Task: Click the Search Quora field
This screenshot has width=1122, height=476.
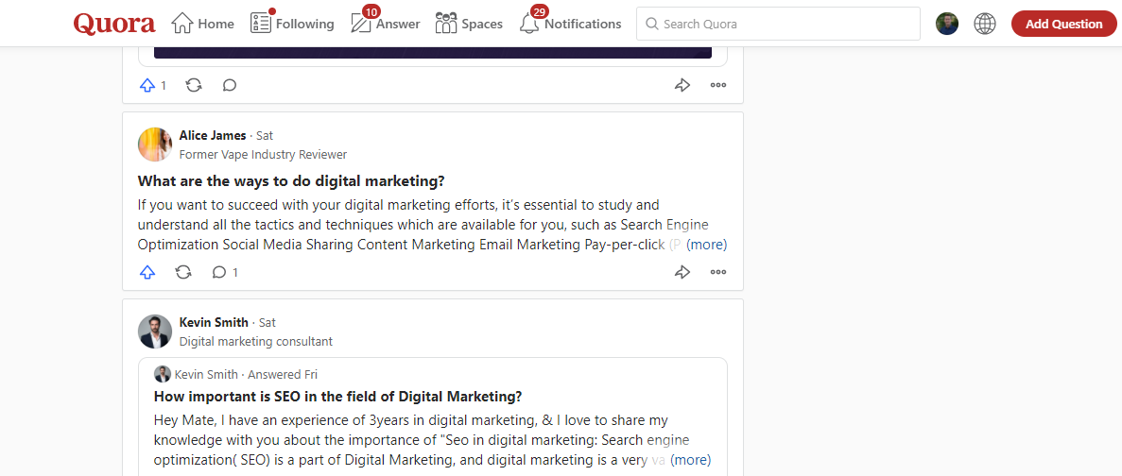Action: point(778,24)
